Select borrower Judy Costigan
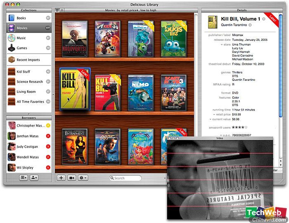Screen dimensions: 289x223 [29, 146]
